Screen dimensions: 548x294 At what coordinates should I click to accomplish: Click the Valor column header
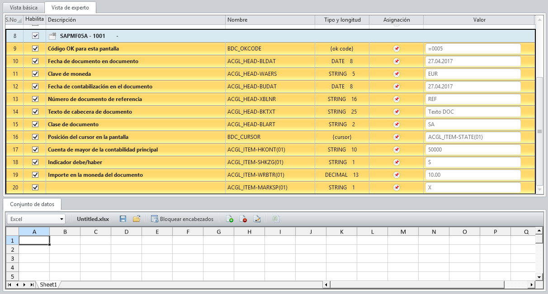coord(479,20)
